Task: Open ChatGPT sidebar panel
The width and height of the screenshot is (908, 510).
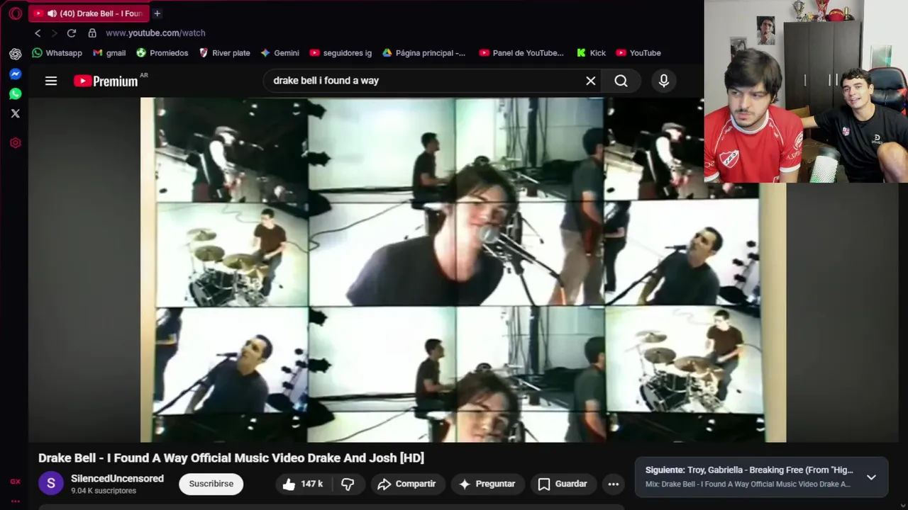Action: pos(15,54)
